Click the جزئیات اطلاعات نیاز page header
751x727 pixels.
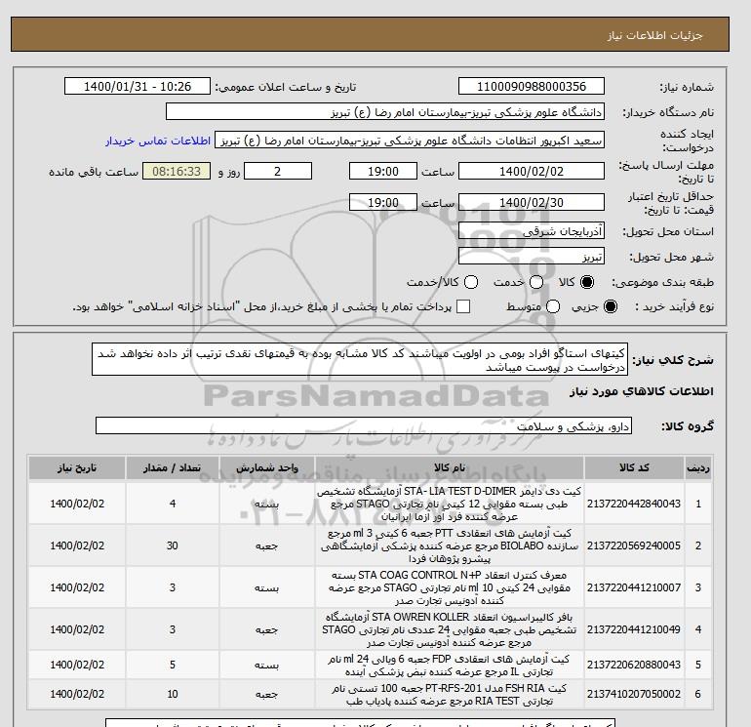point(654,35)
